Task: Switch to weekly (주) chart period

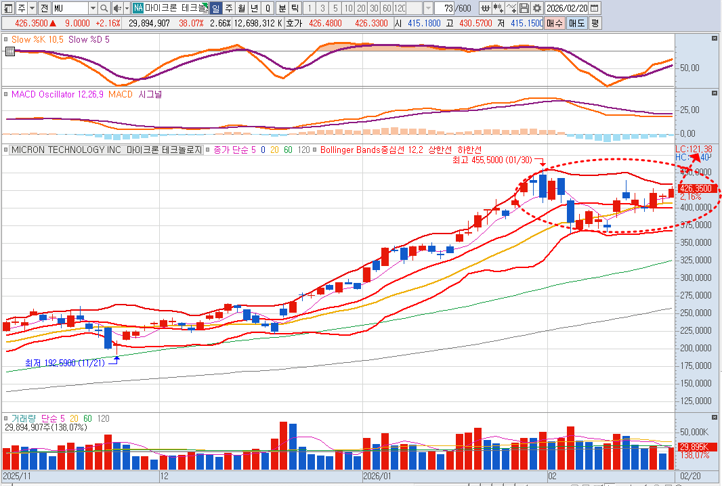Action: [228, 8]
